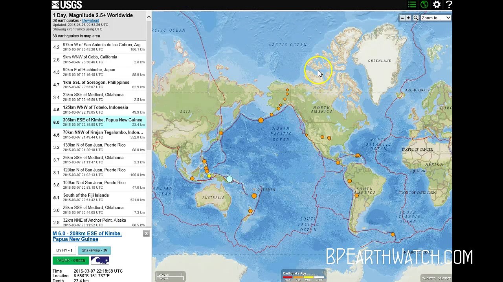Image resolution: width=503 pixels, height=282 pixels.
Task: Open M 6.0 - 208km ESE of Kimbe link
Action: (x=87, y=236)
